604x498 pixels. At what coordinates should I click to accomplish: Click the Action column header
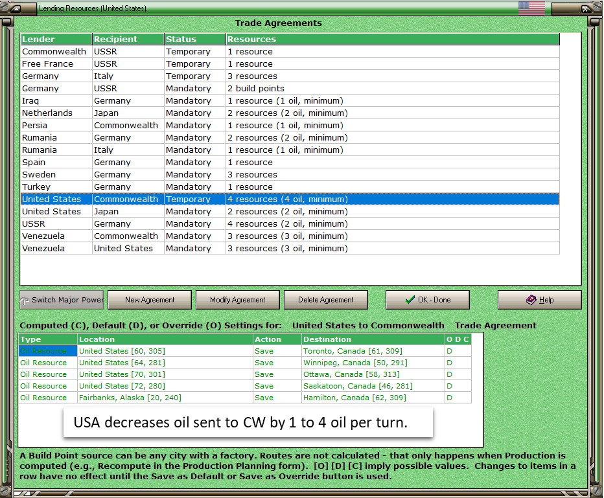[277, 339]
